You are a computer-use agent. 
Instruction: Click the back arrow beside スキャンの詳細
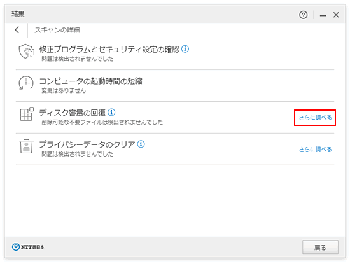coord(17,30)
